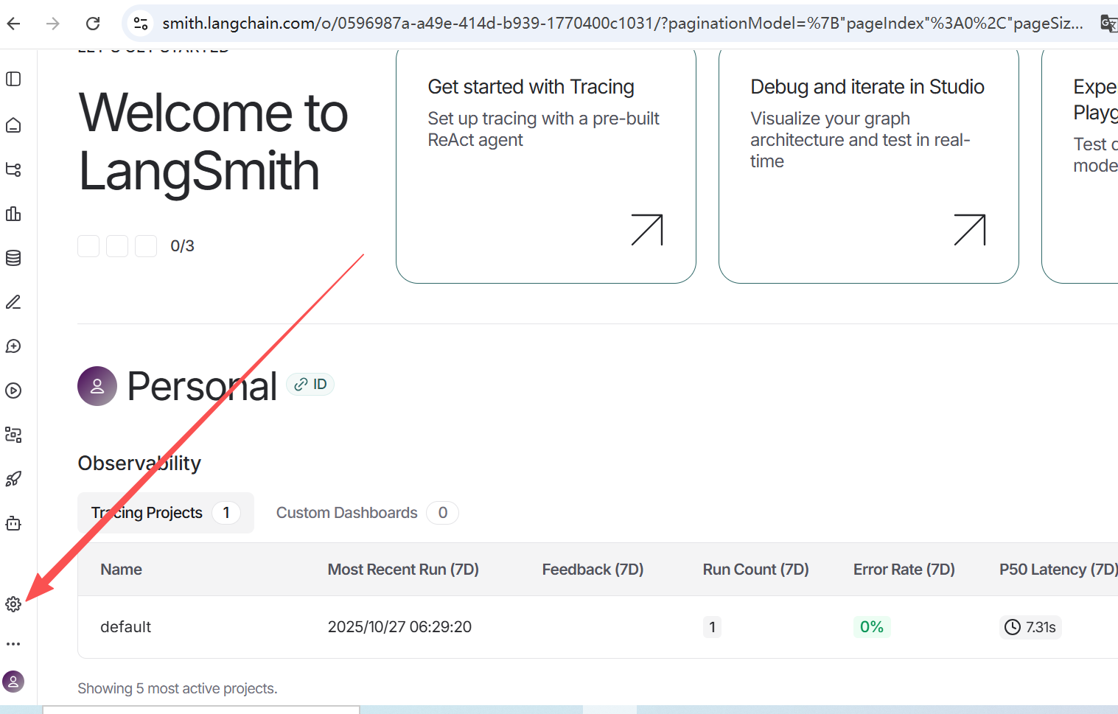This screenshot has width=1118, height=714.
Task: Click the P50 Latency (7D) column header
Action: click(x=1058, y=570)
